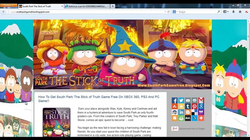Click the Delicious checkered share icon
Viewport: 250px width, 140px height.
194,112
